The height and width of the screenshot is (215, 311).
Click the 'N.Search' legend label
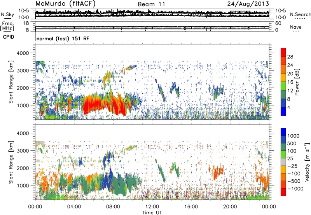(300, 14)
